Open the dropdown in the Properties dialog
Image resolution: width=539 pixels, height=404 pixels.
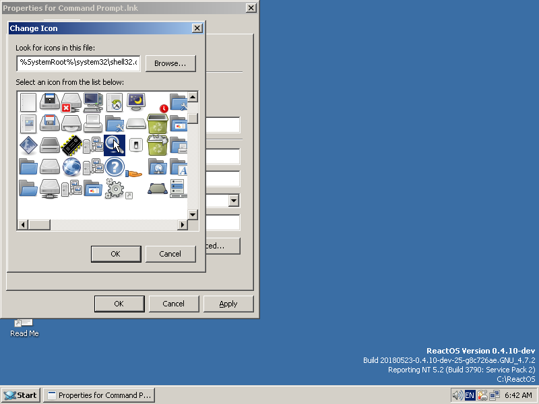(x=233, y=200)
